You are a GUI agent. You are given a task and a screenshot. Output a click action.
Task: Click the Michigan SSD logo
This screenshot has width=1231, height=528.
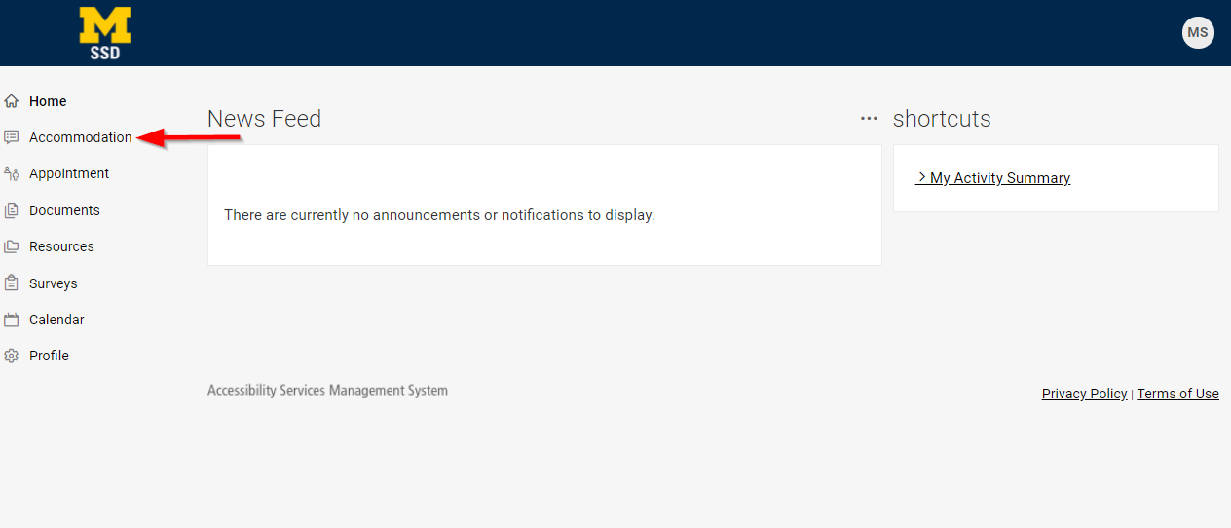(105, 33)
